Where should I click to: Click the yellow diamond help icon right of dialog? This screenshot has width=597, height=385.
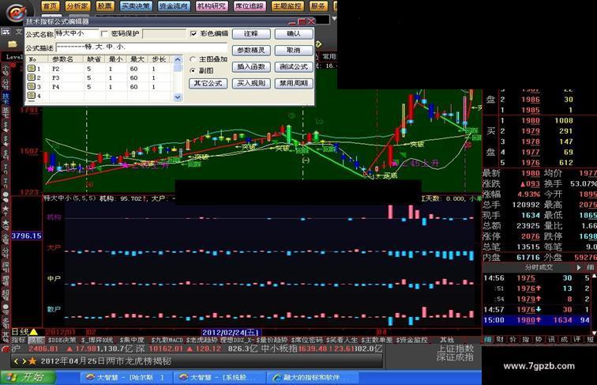coord(318,44)
